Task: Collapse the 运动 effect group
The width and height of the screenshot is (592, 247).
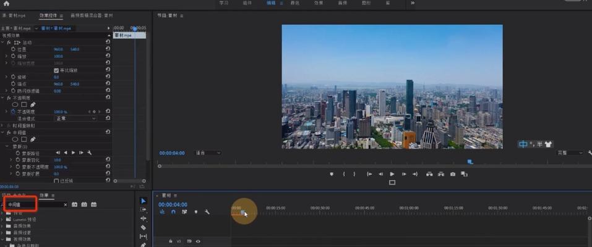Action: (x=2, y=42)
